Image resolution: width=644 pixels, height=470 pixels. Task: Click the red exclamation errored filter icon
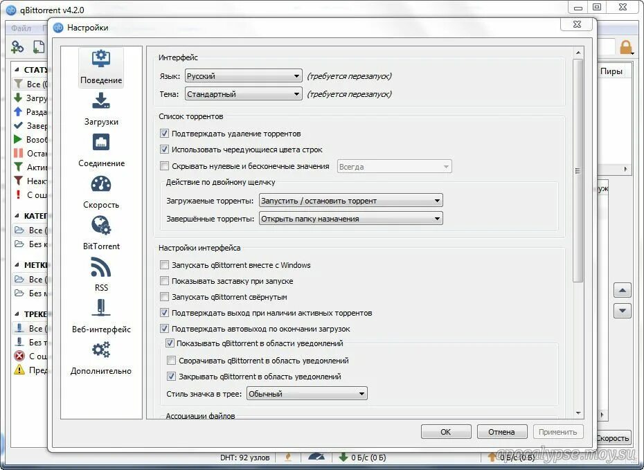pyautogui.click(x=18, y=195)
